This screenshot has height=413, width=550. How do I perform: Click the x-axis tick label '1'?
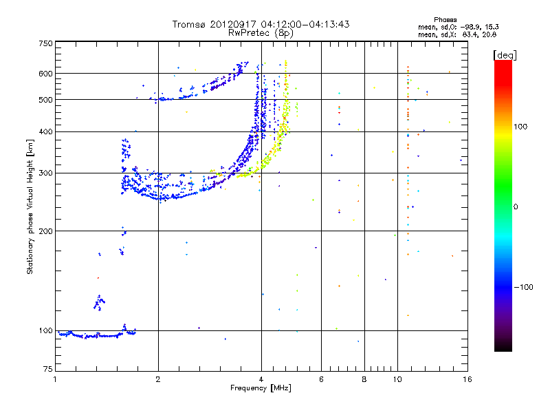pos(55,379)
